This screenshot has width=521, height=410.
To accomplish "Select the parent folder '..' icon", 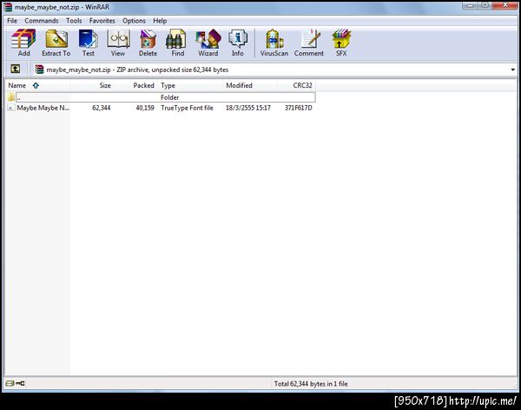I will click(x=11, y=97).
